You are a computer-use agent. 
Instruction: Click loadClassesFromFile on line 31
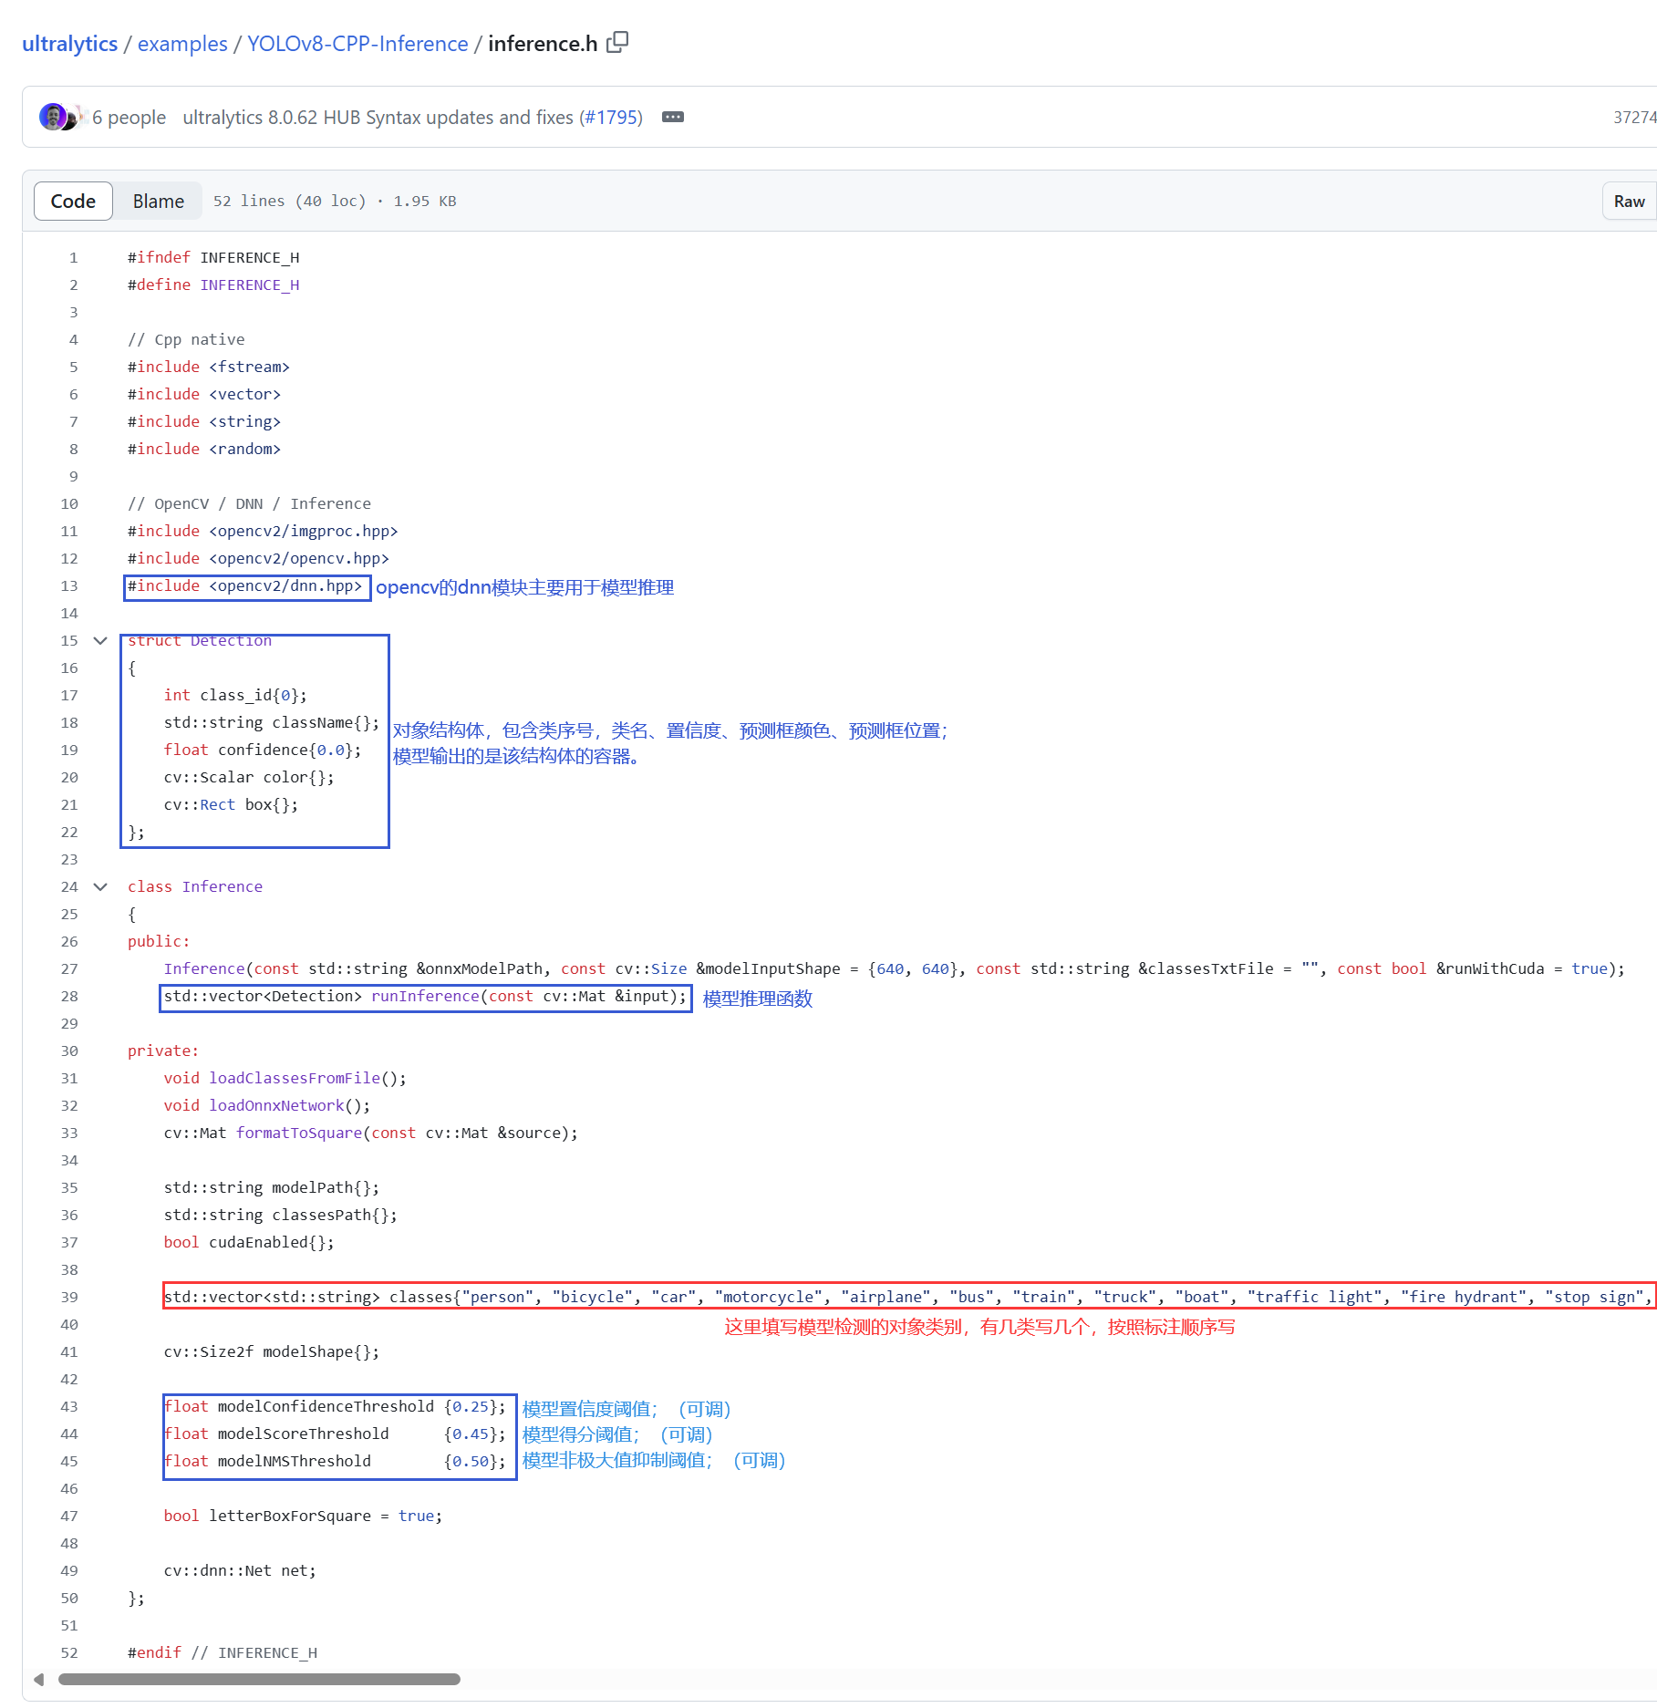click(x=295, y=1078)
